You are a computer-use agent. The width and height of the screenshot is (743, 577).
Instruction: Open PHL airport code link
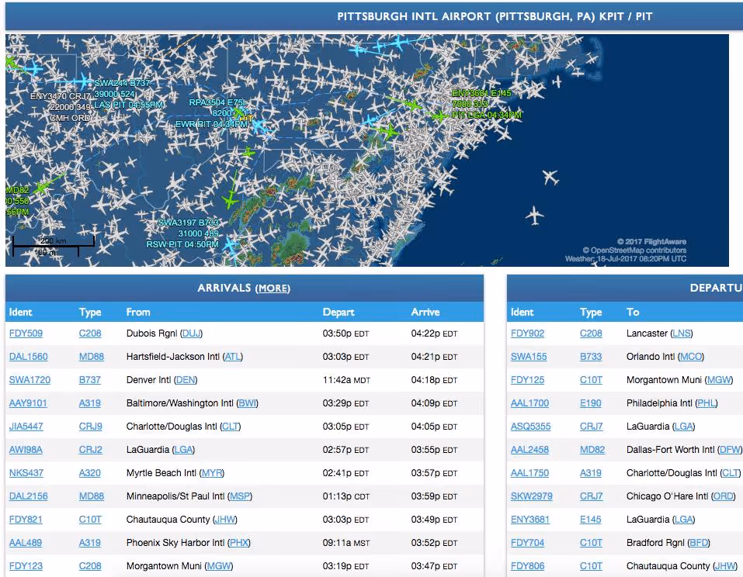pyautogui.click(x=707, y=403)
